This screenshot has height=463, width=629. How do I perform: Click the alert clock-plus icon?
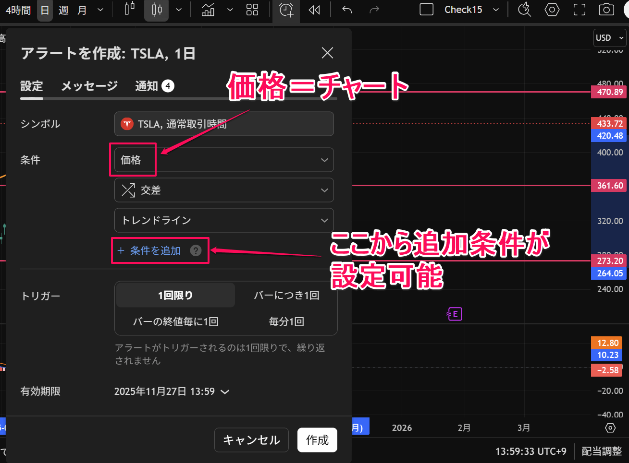pyautogui.click(x=286, y=10)
